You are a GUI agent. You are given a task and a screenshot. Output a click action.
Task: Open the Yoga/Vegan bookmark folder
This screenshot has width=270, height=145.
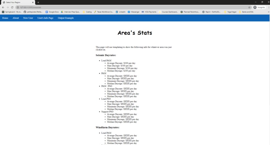[x=230, y=12]
